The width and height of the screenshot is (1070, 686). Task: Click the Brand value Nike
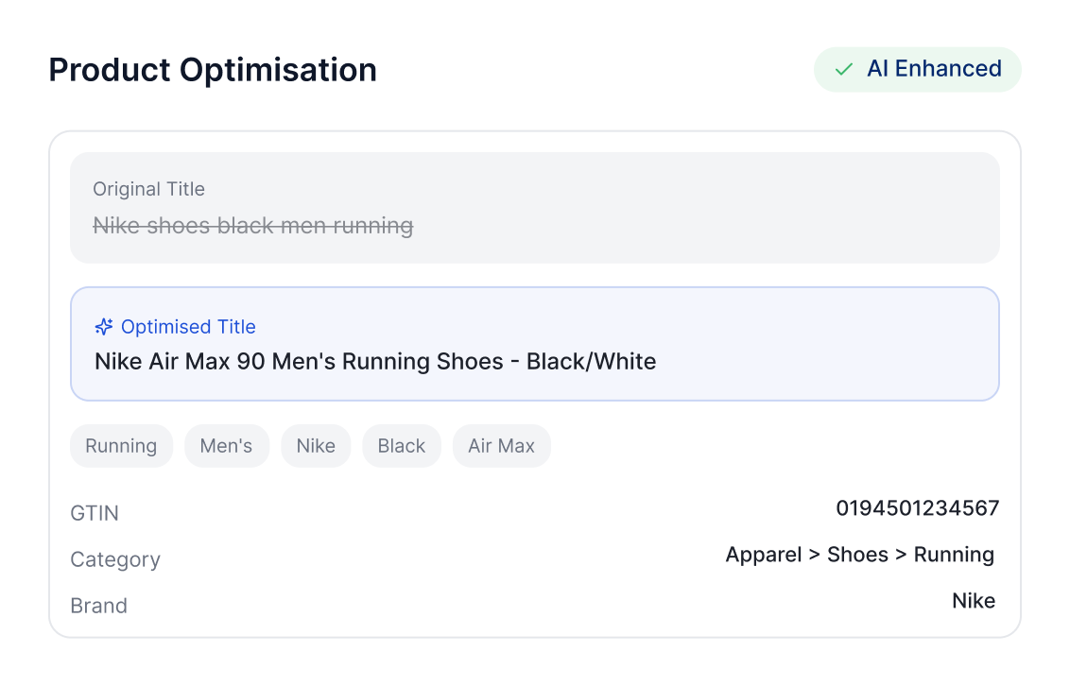tap(974, 601)
